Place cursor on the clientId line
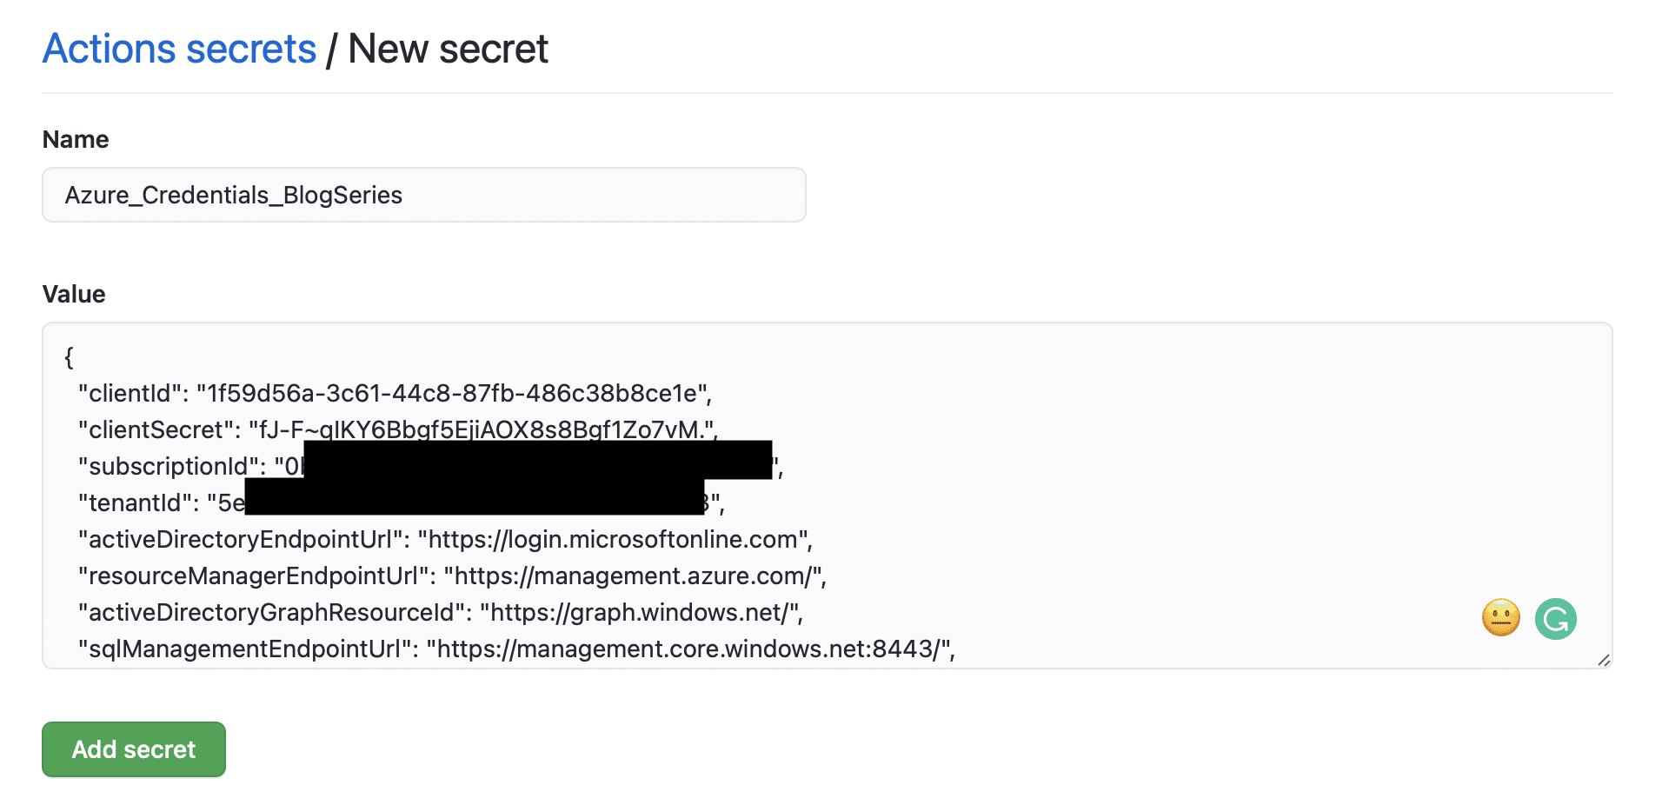 (x=395, y=394)
